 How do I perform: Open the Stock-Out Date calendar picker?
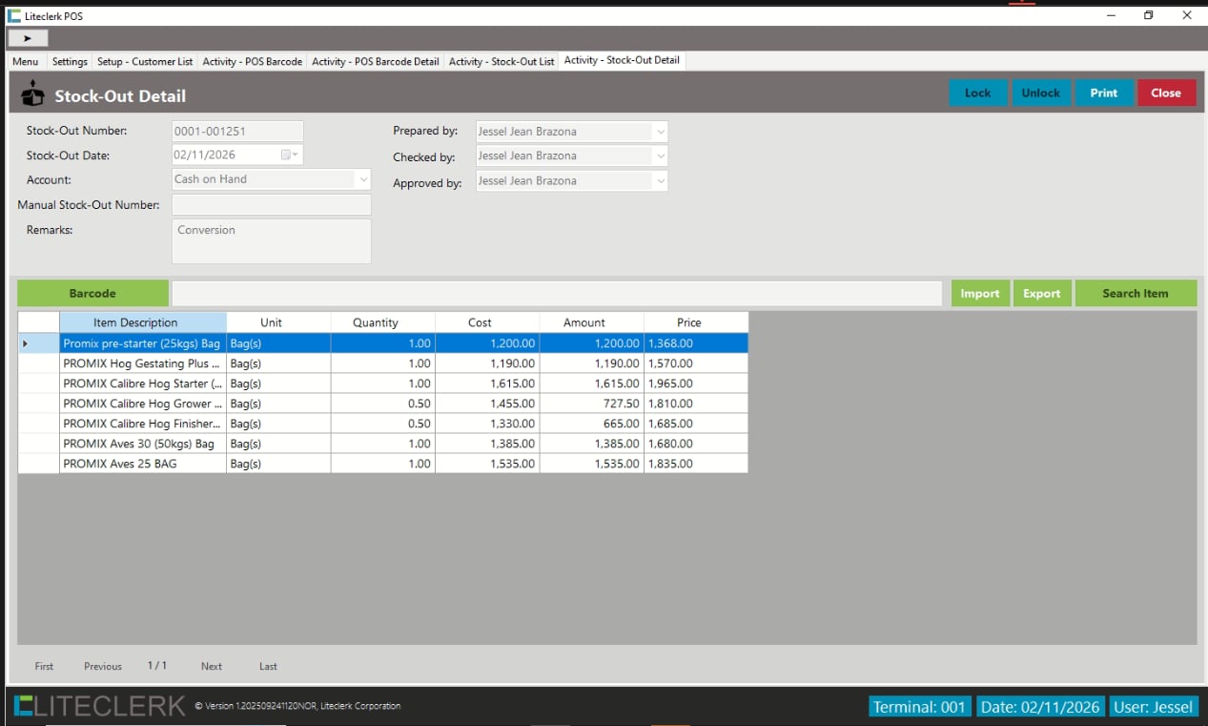pyautogui.click(x=290, y=155)
